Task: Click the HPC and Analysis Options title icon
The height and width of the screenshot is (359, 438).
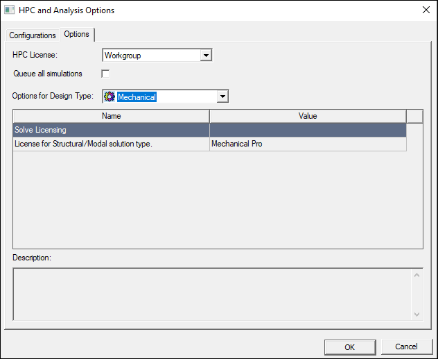Action: tap(9, 10)
